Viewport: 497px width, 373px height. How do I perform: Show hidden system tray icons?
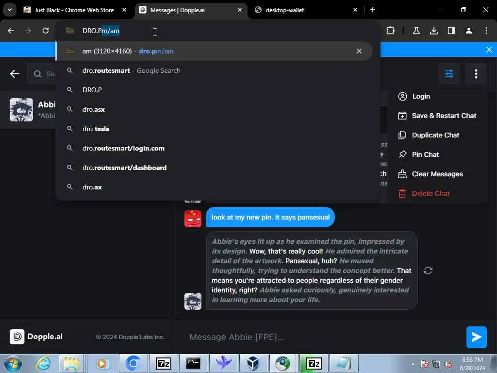[x=413, y=364]
